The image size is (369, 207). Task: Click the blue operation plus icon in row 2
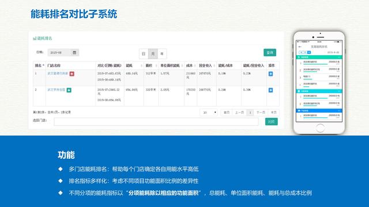(270, 90)
